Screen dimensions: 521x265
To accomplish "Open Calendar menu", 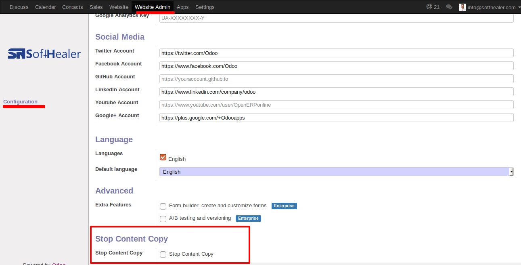I will (45, 7).
